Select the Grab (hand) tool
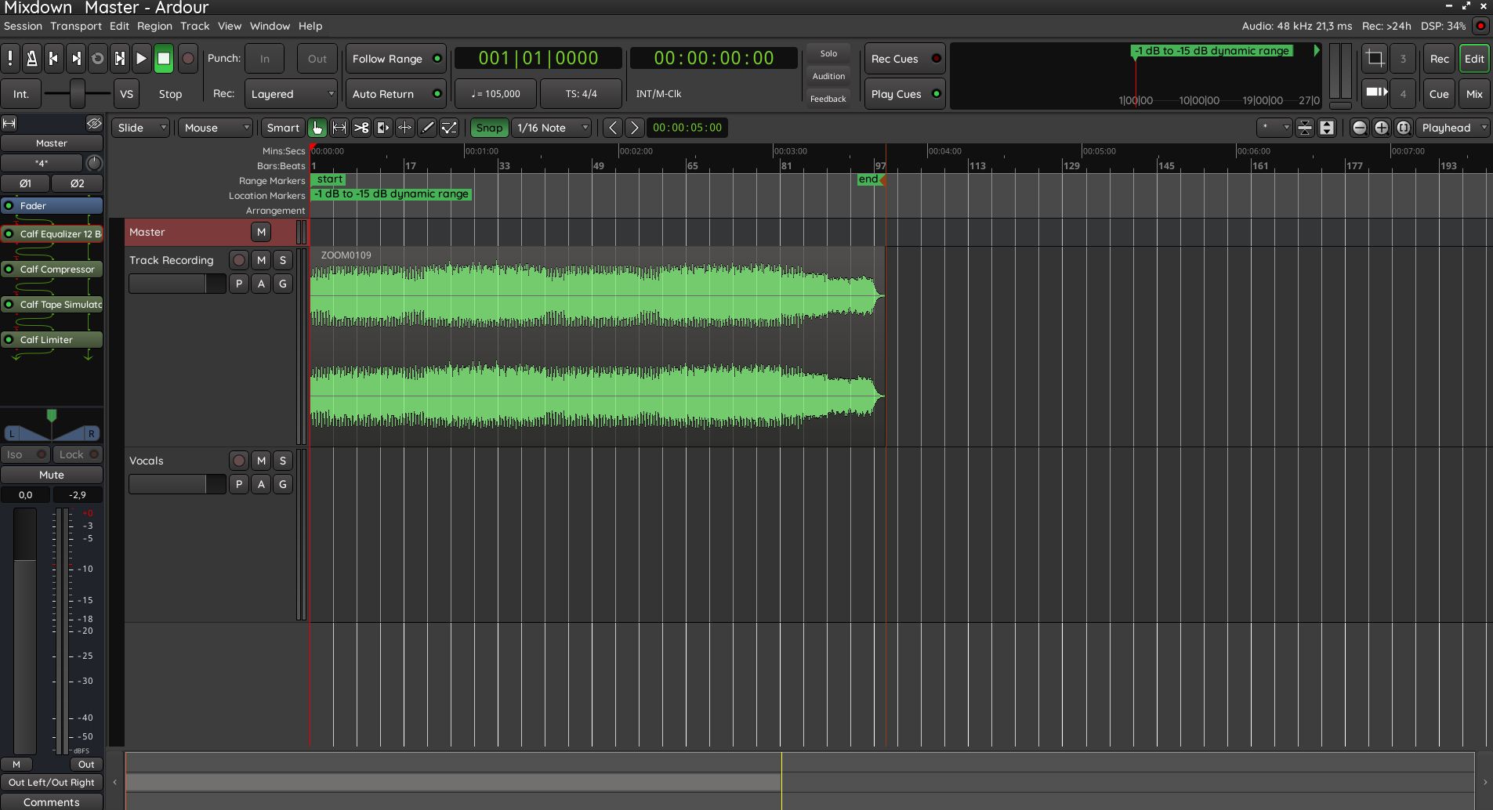 pos(317,128)
